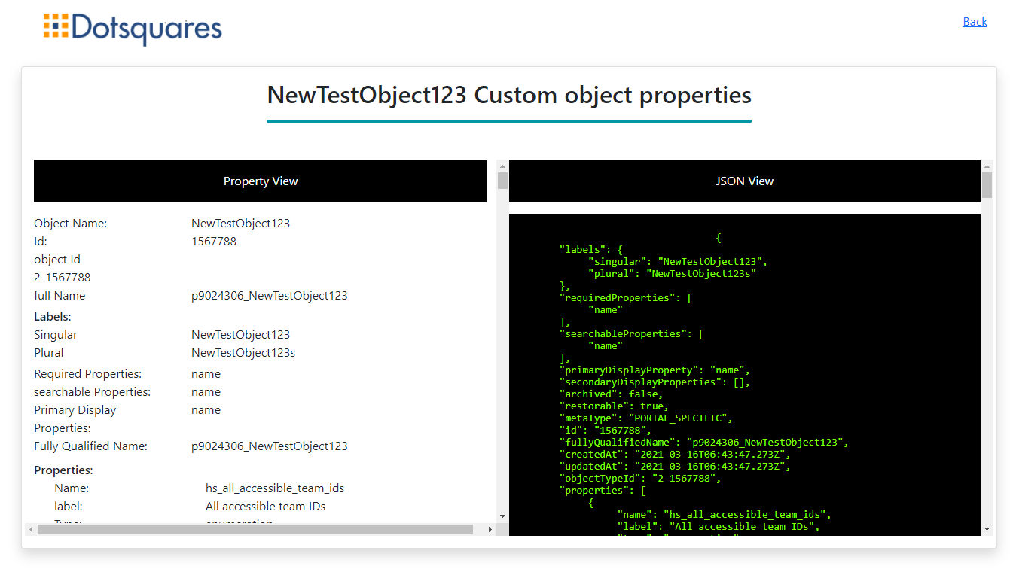Click the JSON line '"secondaryDisplayProperties": []'
Image resolution: width=1010 pixels, height=569 pixels.
coord(655,382)
